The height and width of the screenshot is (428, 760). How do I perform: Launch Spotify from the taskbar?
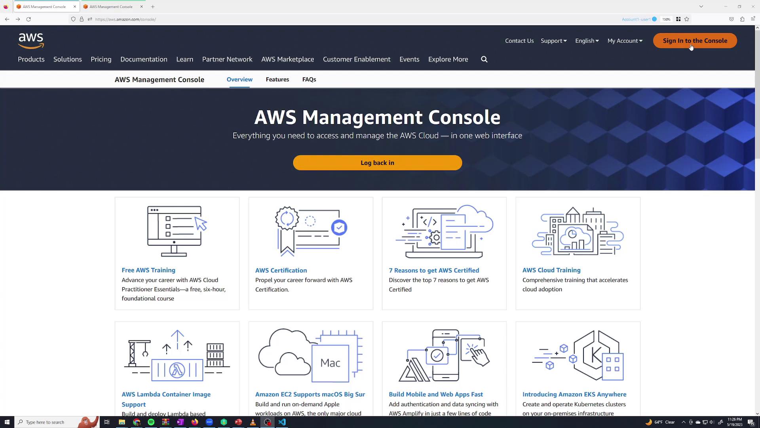pos(151,422)
